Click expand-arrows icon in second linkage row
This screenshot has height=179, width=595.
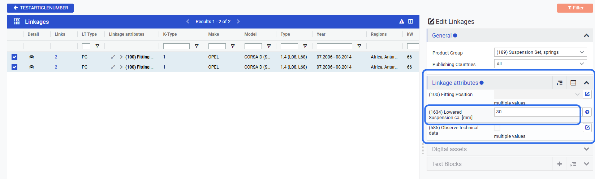tap(113, 67)
